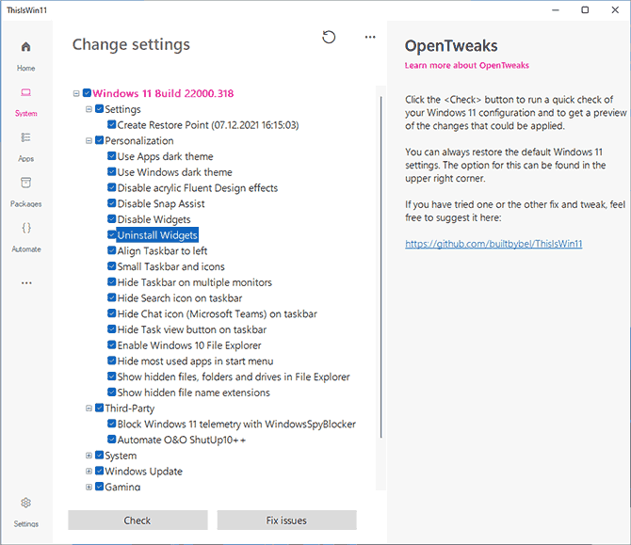
Task: Click the tree list vertical scrollbar
Action: click(380, 267)
